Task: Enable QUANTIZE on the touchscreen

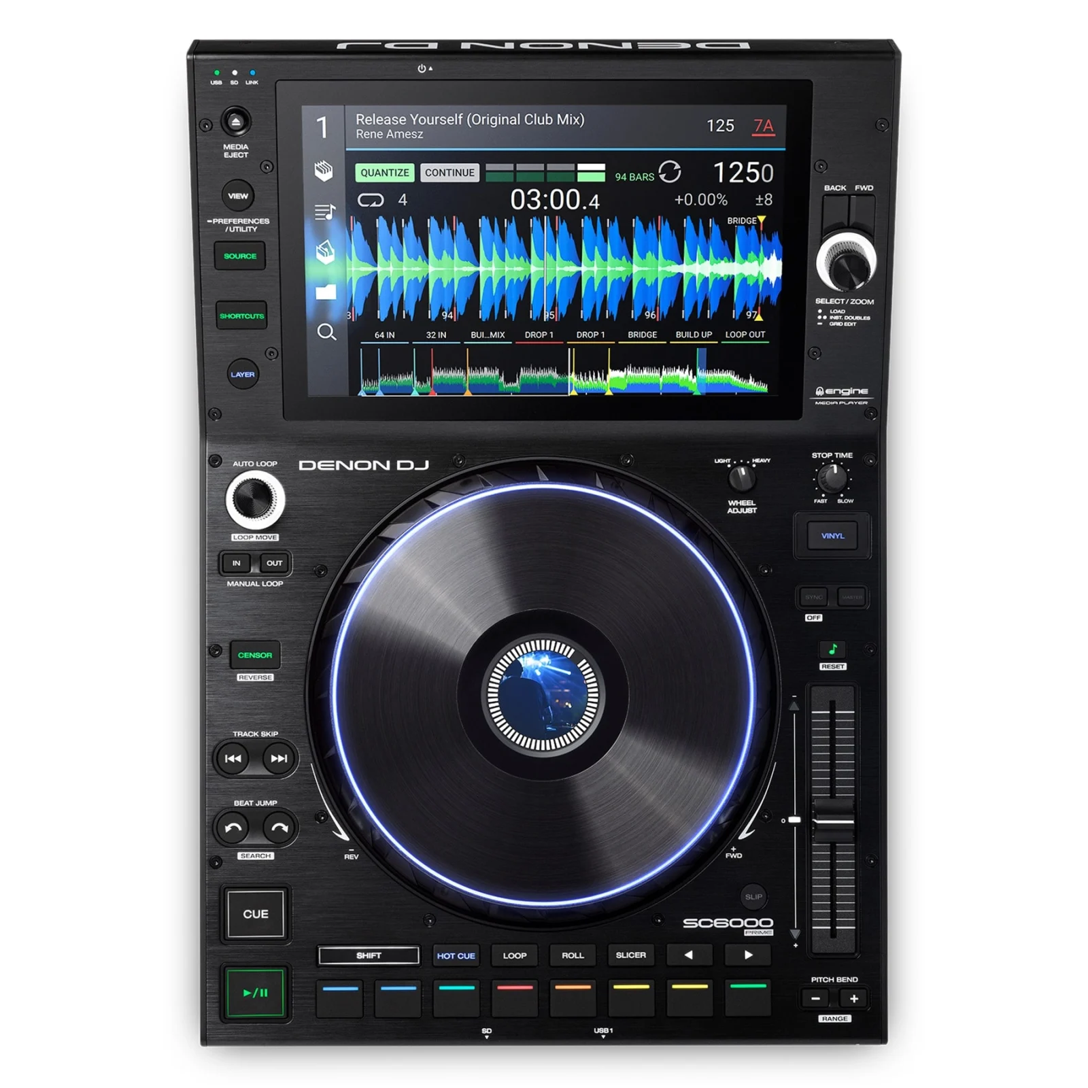Action: [x=386, y=173]
